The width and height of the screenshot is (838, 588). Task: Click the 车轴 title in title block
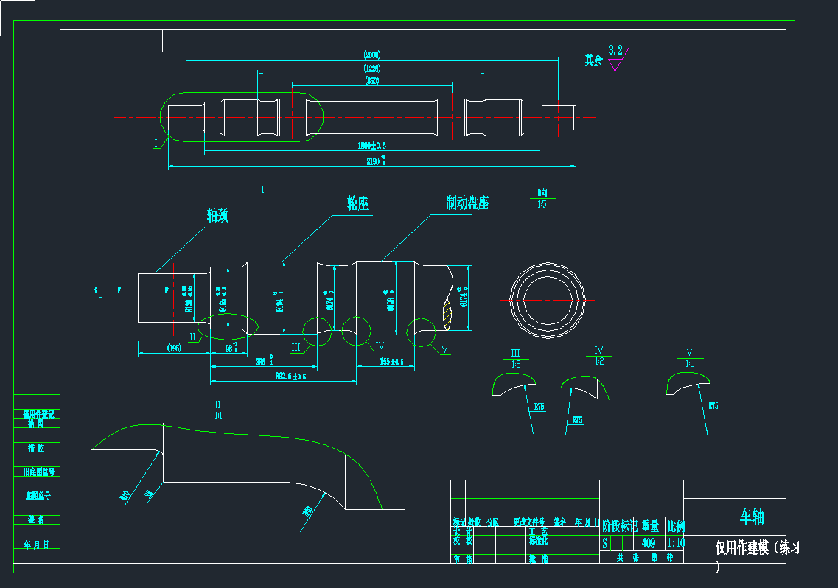coord(752,517)
